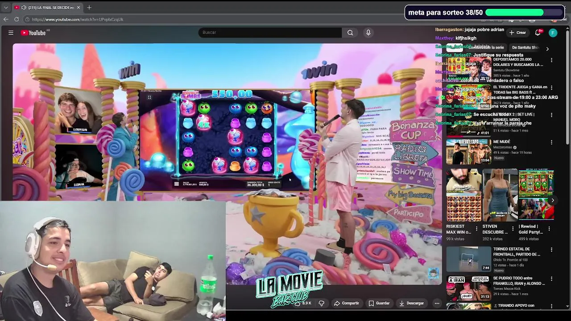Click the main video player area

pos(228,164)
